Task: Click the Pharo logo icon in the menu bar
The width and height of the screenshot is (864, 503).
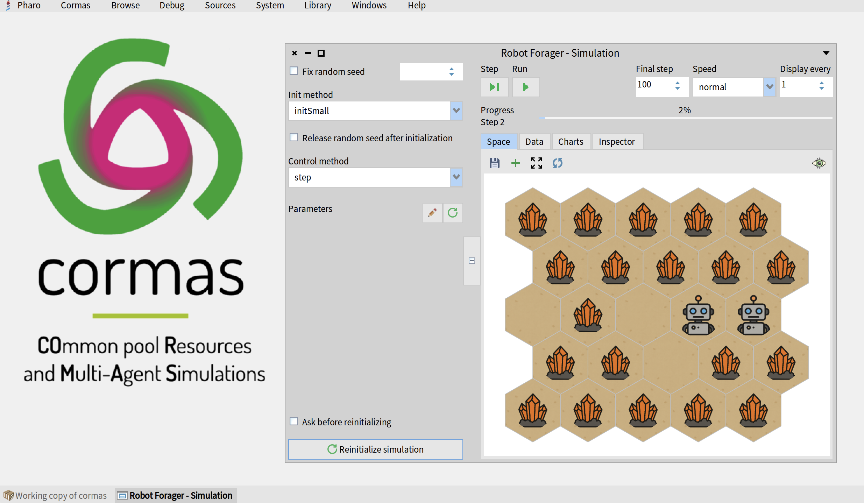Action: click(8, 5)
